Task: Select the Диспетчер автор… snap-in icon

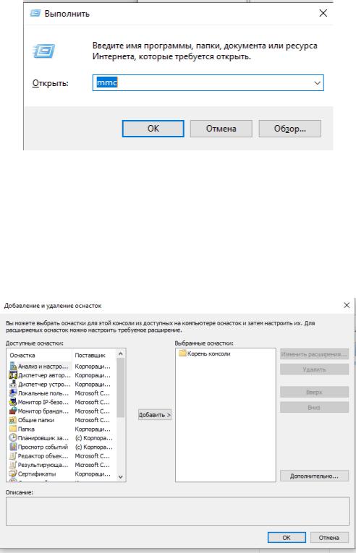Action: tap(13, 375)
